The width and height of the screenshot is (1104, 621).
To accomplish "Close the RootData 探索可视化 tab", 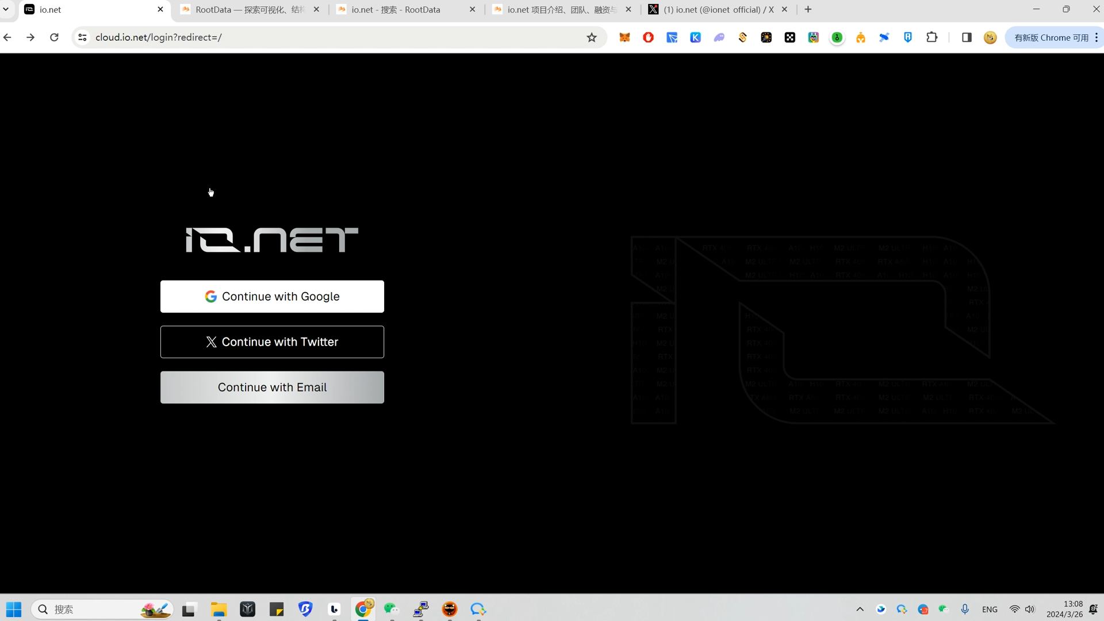I will [316, 10].
